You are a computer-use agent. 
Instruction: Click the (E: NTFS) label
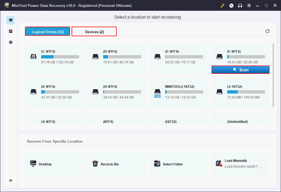pyautogui.click(x=172, y=51)
